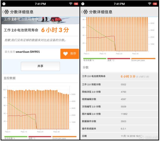This screenshot has height=141, width=160.
Task: Select row 图片编辑 2.0 分数 11862
Action: coord(119,114)
